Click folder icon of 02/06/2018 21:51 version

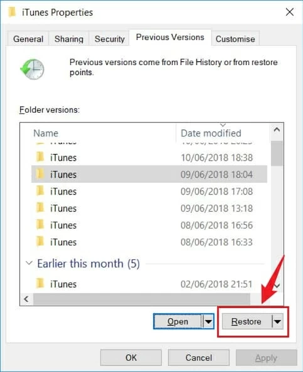point(40,283)
